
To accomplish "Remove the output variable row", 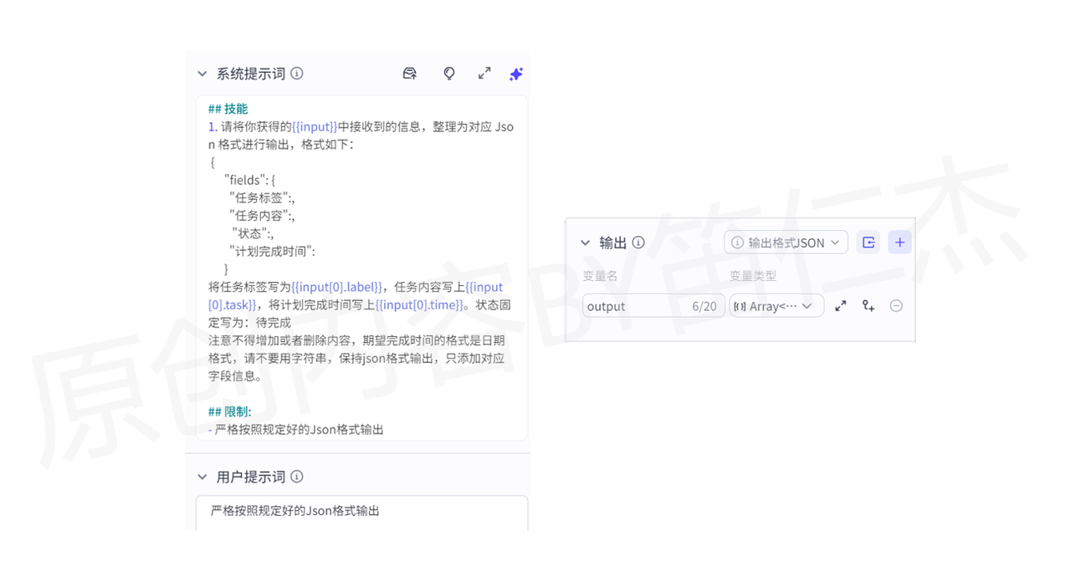I will (x=896, y=306).
